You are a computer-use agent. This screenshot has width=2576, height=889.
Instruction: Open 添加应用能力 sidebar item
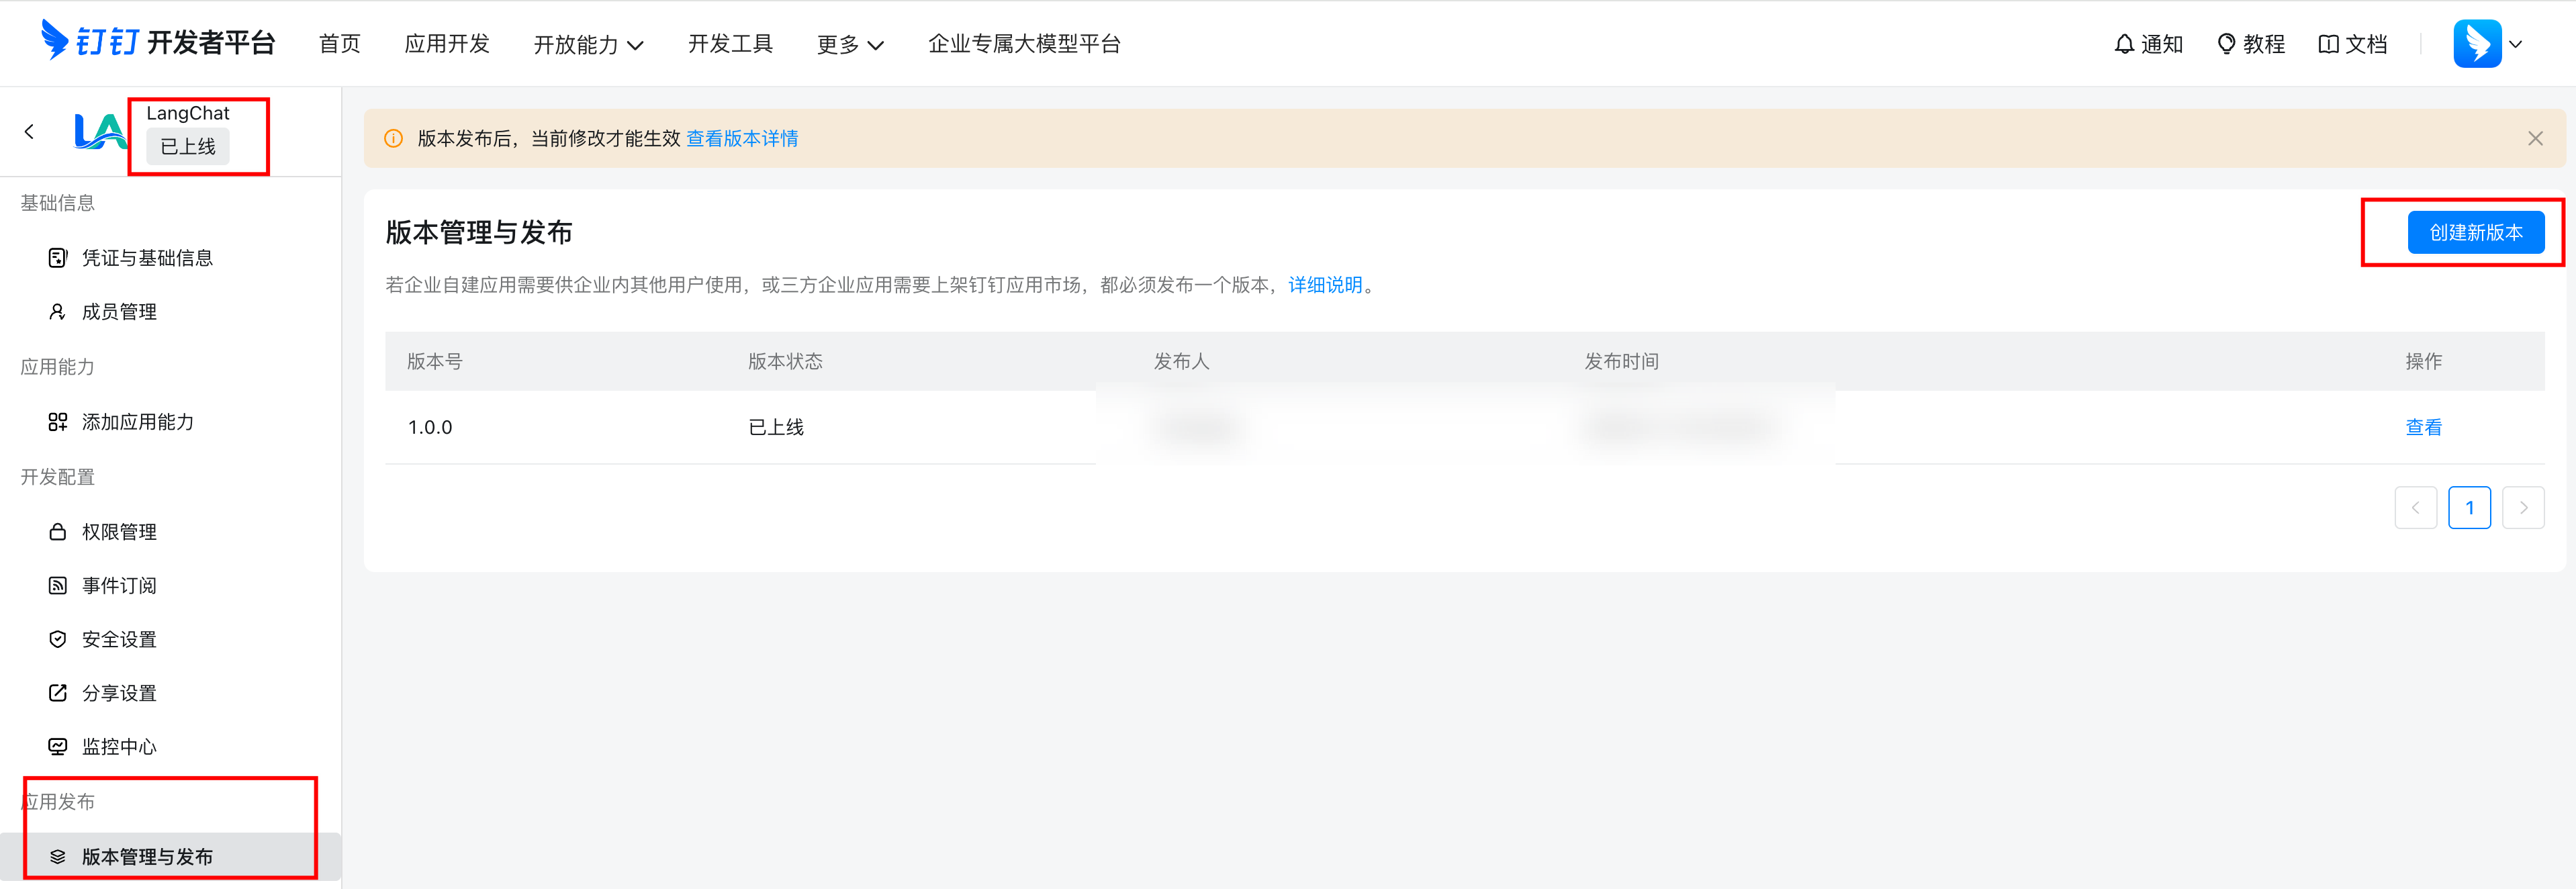tap(137, 422)
